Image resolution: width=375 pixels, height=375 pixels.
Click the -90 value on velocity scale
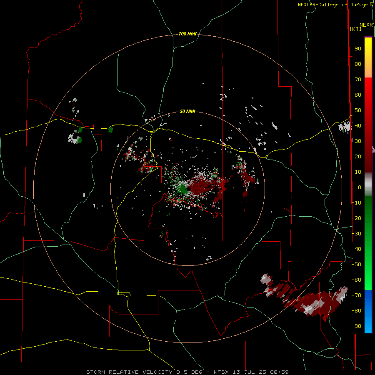coord(356,326)
